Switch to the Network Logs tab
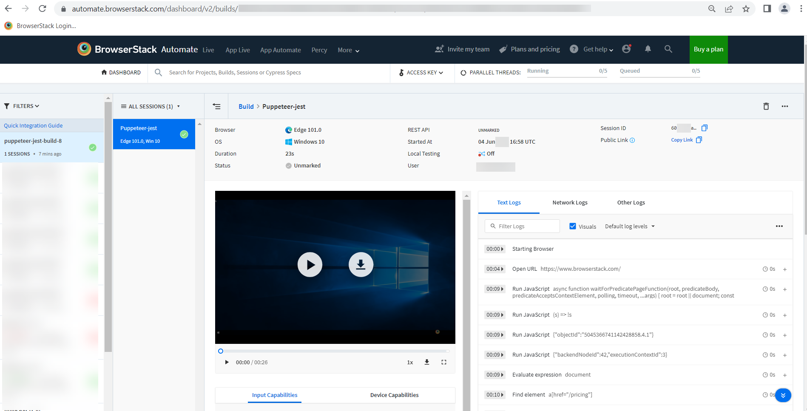 pyautogui.click(x=570, y=202)
